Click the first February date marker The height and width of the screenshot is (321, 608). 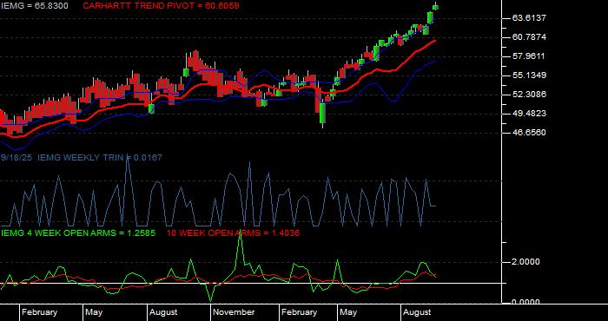point(39,312)
